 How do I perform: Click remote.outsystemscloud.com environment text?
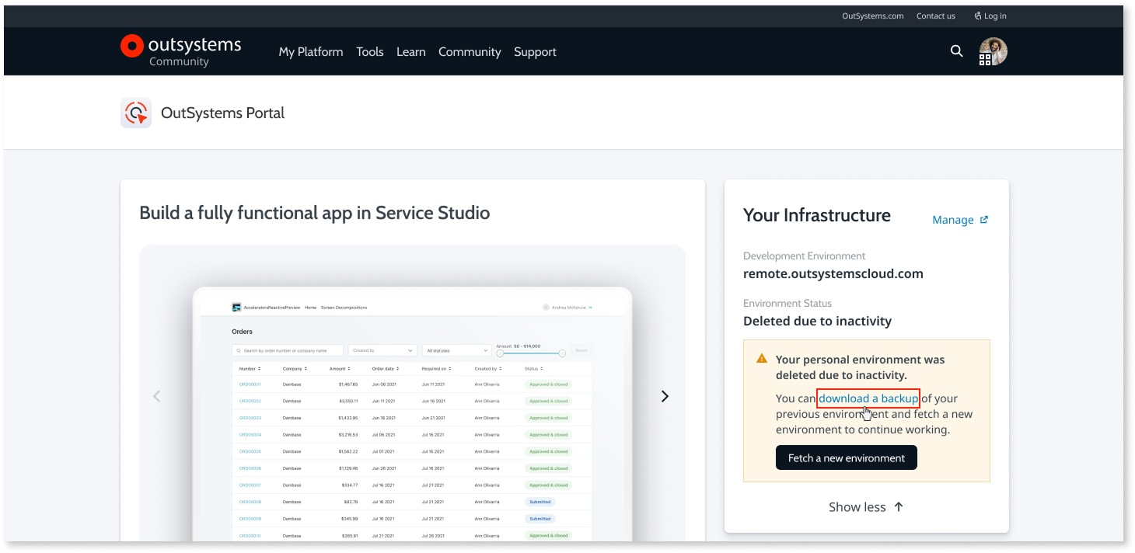click(x=833, y=273)
